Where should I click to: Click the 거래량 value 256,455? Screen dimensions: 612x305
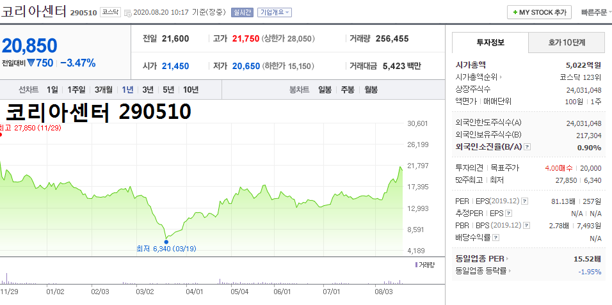(392, 38)
